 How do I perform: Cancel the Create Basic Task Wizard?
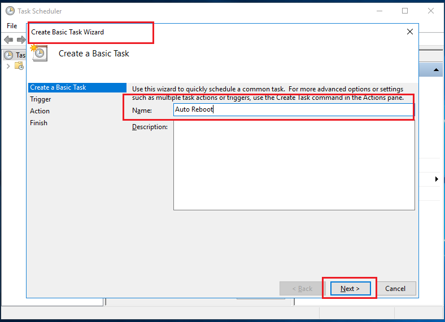[395, 289]
